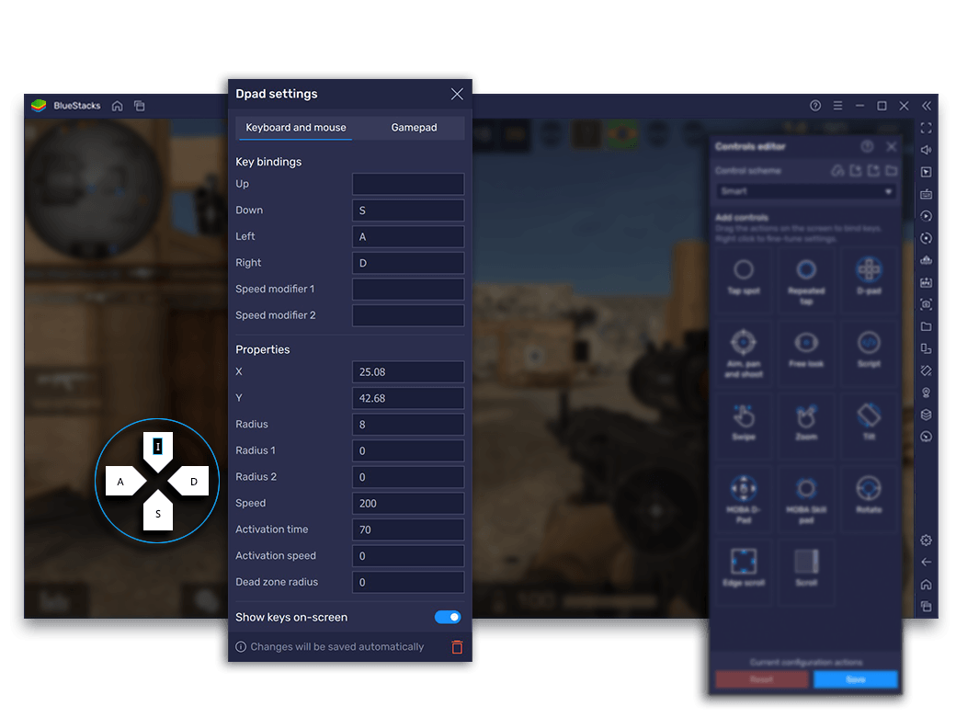
Task: Click the media folder icon in sidebar
Action: point(927,326)
